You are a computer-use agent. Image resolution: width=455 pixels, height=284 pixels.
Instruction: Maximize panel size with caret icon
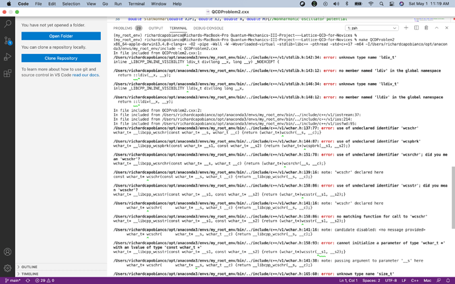437,28
